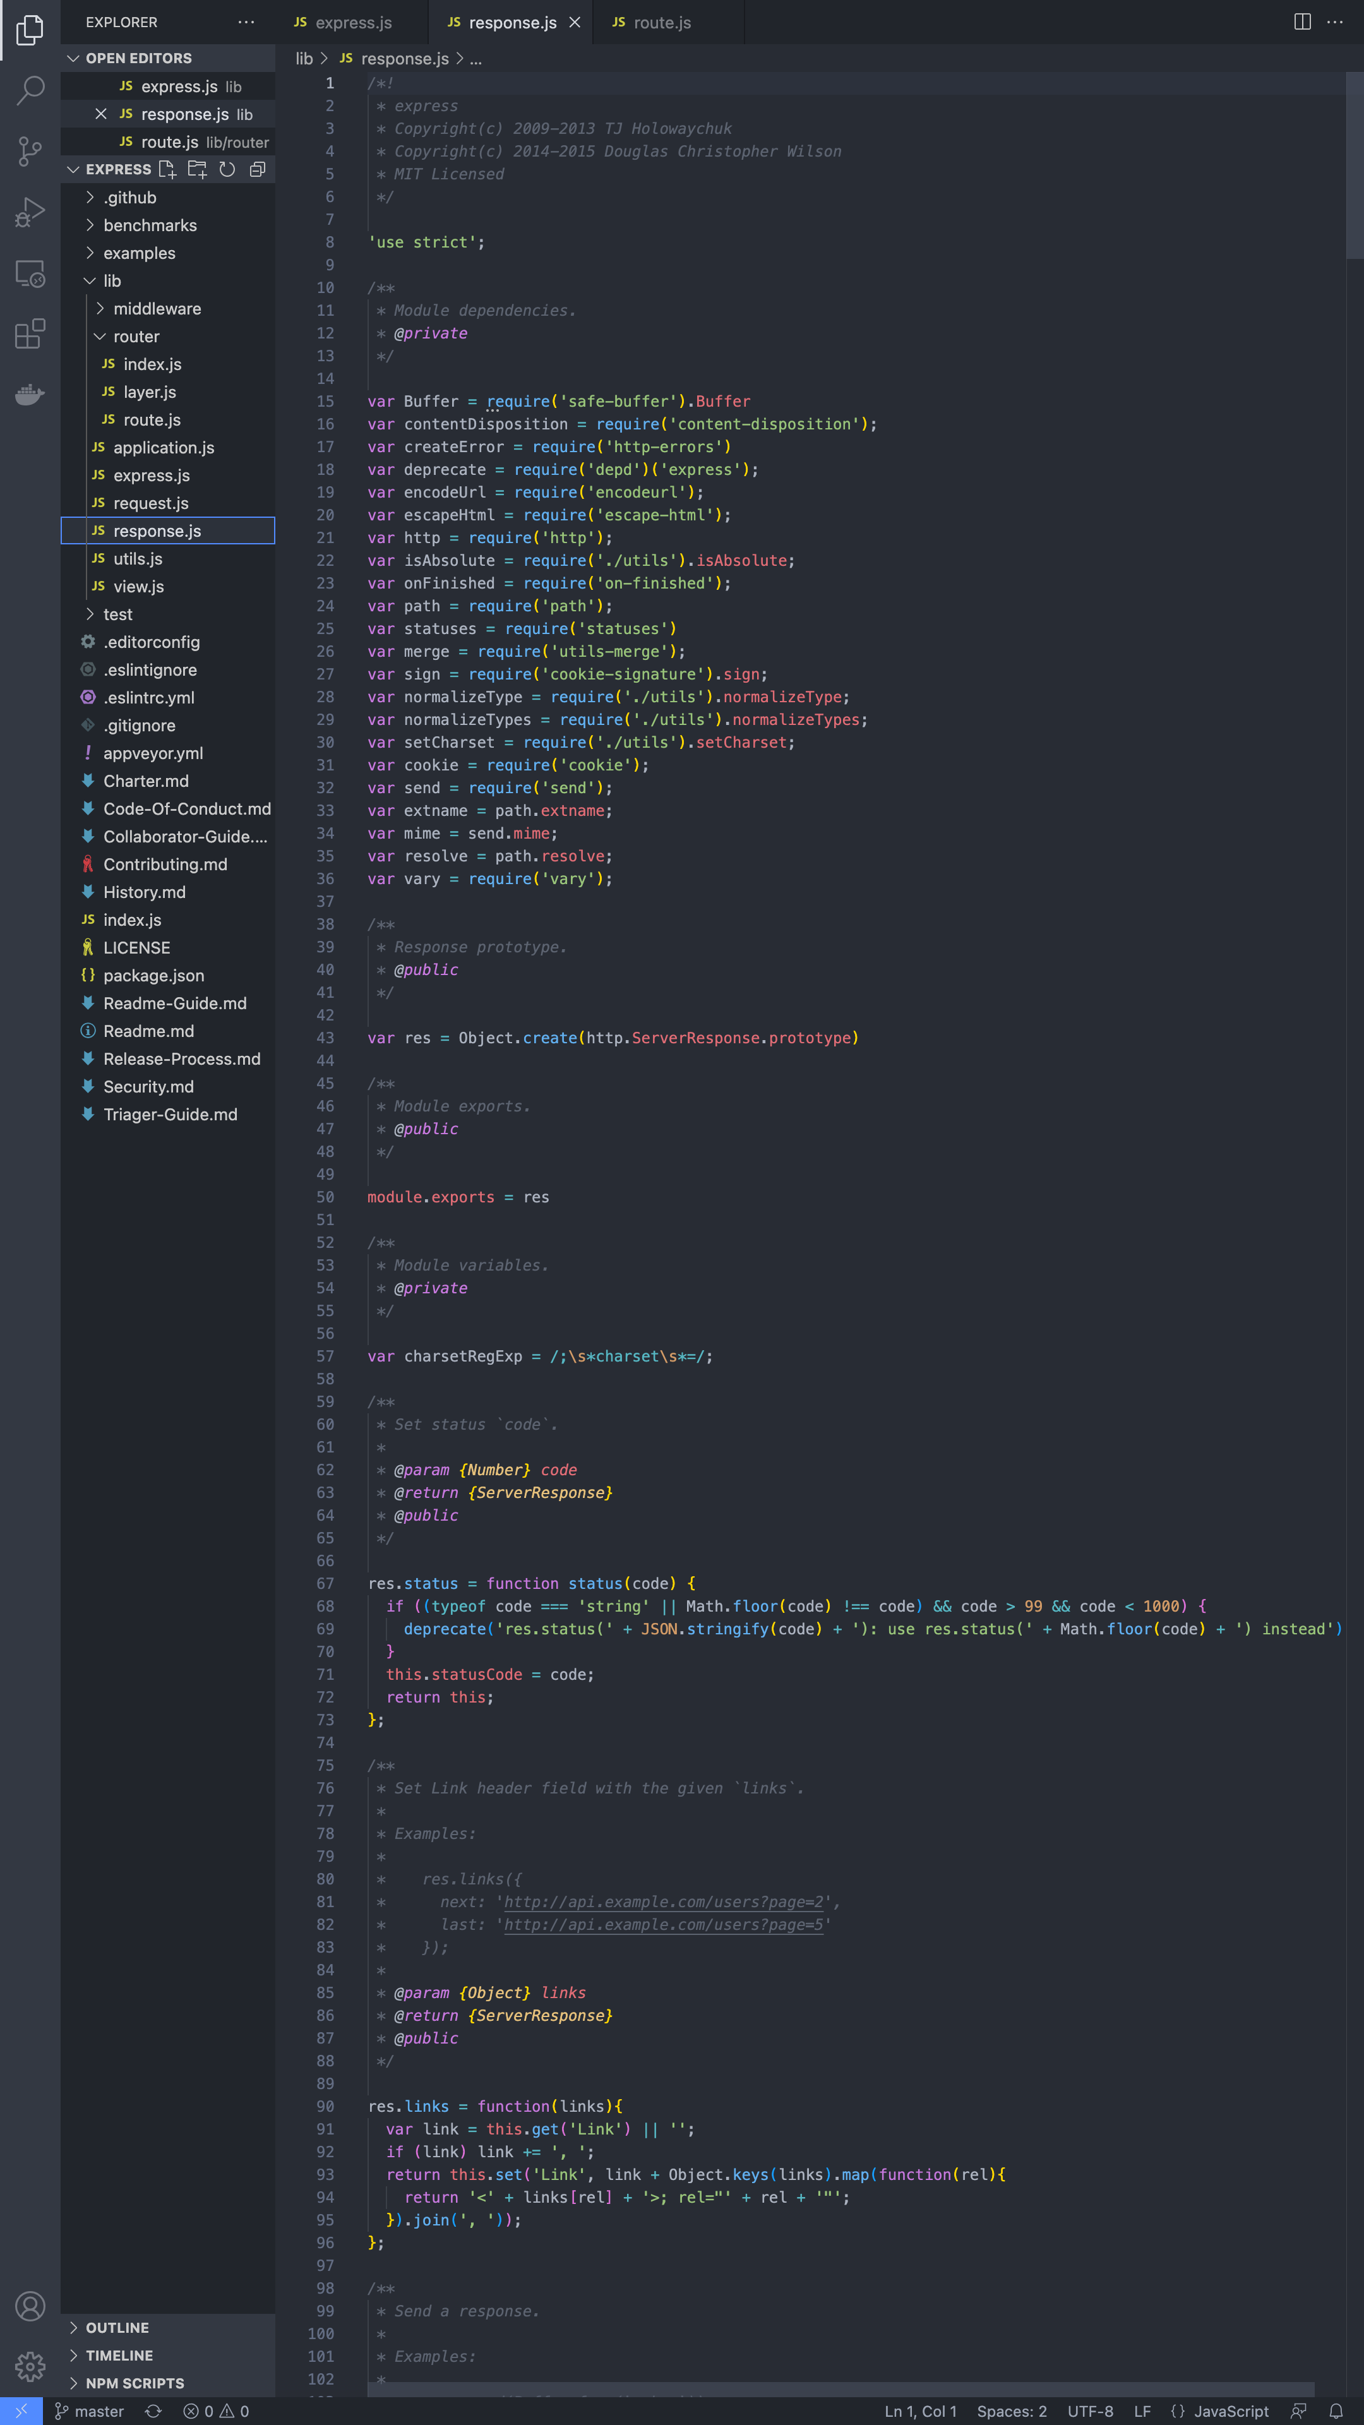Refresh the Explorer file tree
The image size is (1364, 2425).
[227, 169]
